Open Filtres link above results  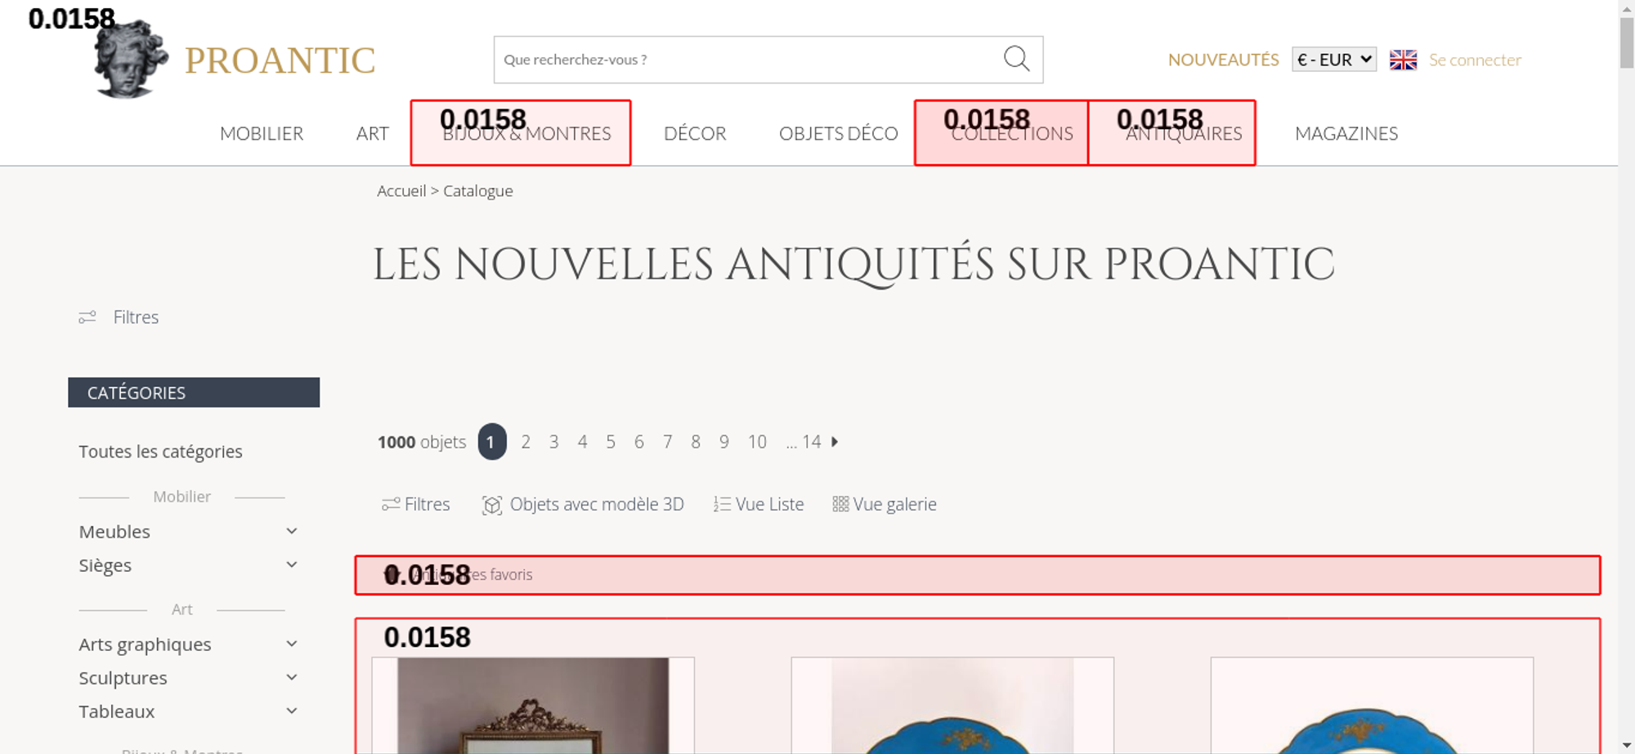click(416, 505)
